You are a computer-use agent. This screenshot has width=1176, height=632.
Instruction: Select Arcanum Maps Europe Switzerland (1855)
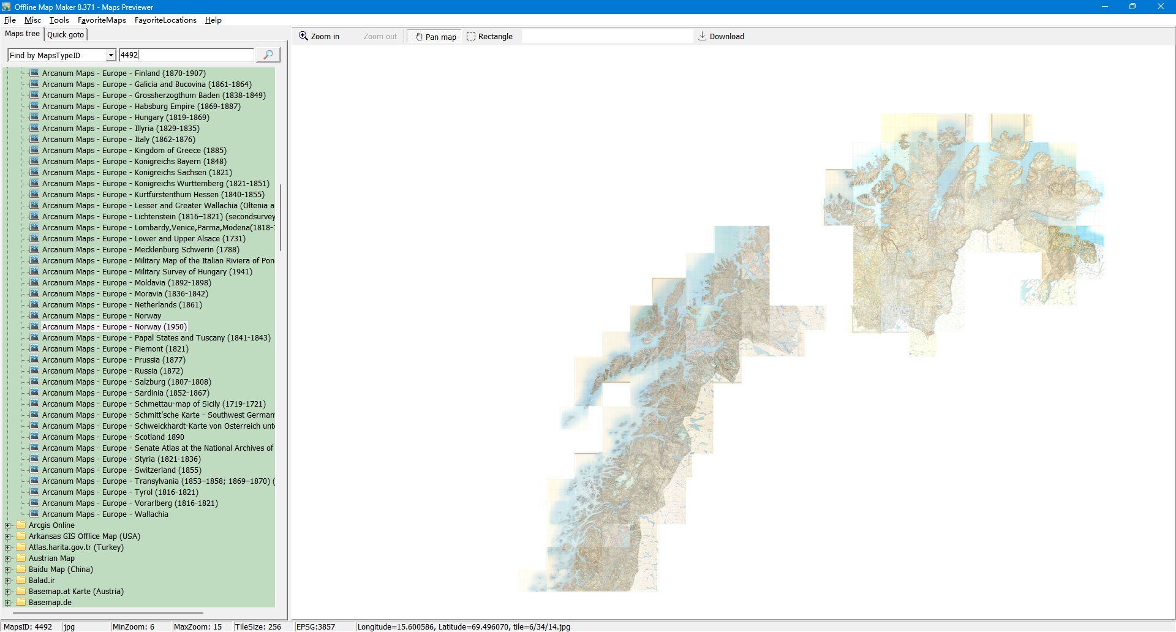121,470
